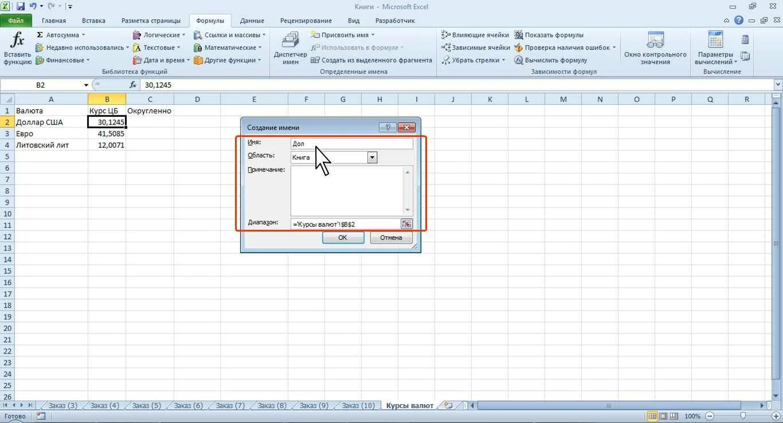Open Проверка наличия ошибок dropdown arrow
The width and height of the screenshot is (783, 423).
pos(614,48)
